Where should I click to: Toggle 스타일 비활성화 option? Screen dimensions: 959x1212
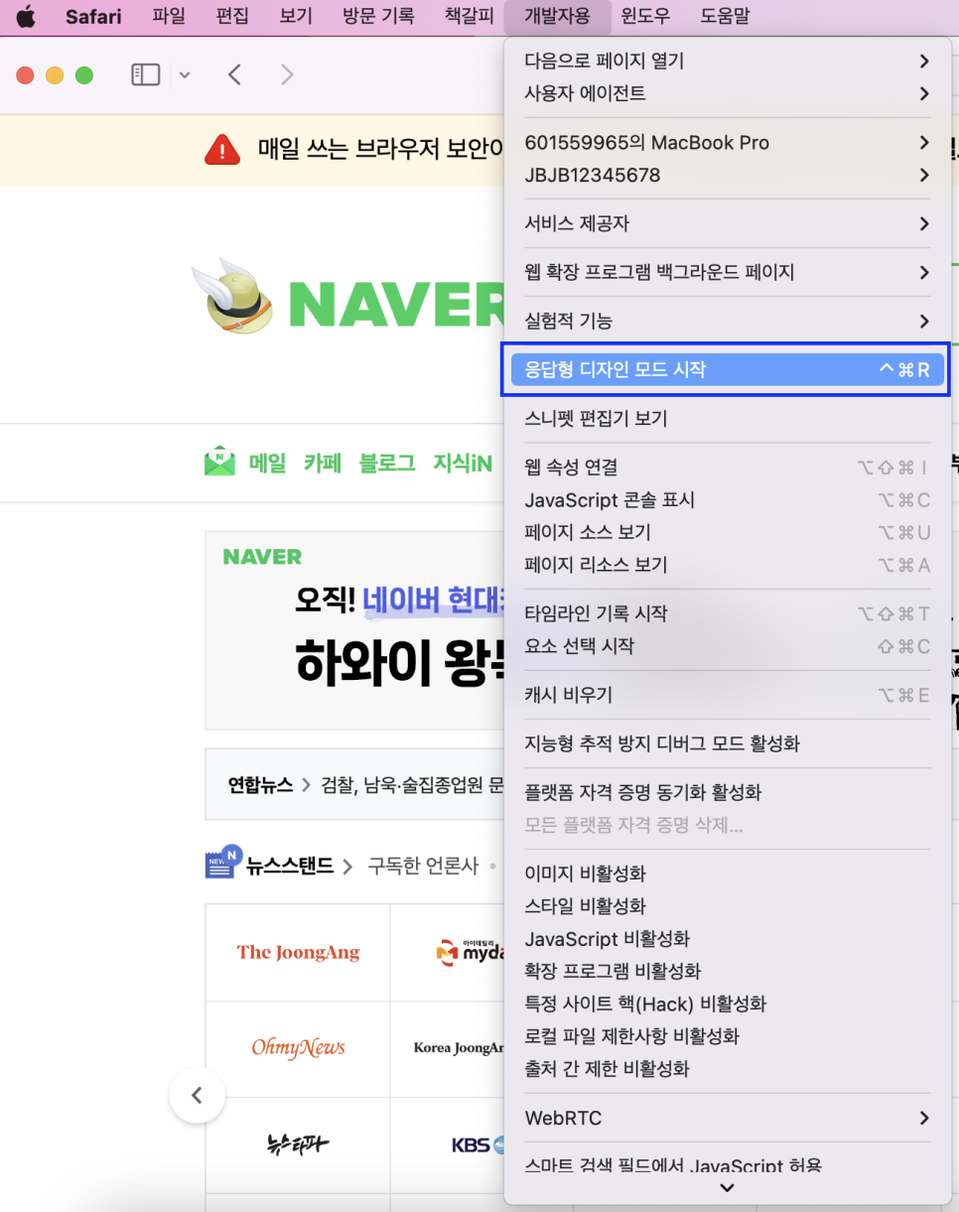click(x=727, y=907)
